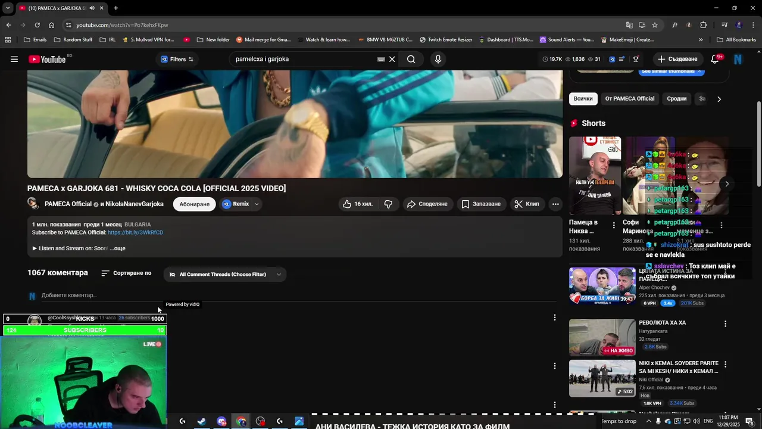Subscribe using the Абониране button

tap(195, 204)
